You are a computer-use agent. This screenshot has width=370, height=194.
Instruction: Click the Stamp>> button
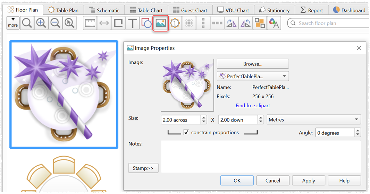click(x=143, y=168)
